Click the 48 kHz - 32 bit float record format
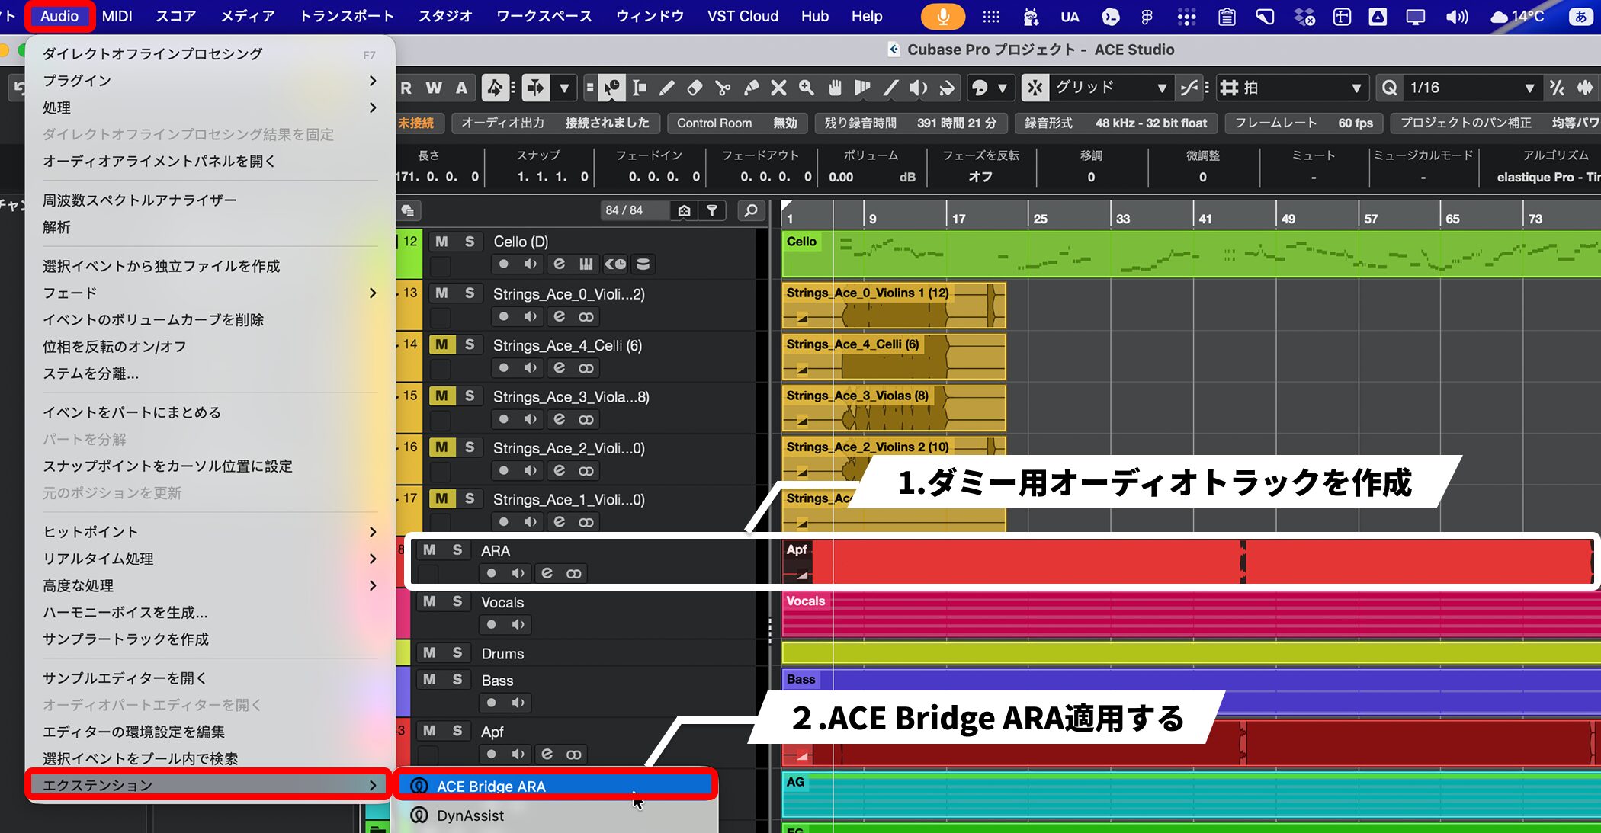 pos(1151,123)
